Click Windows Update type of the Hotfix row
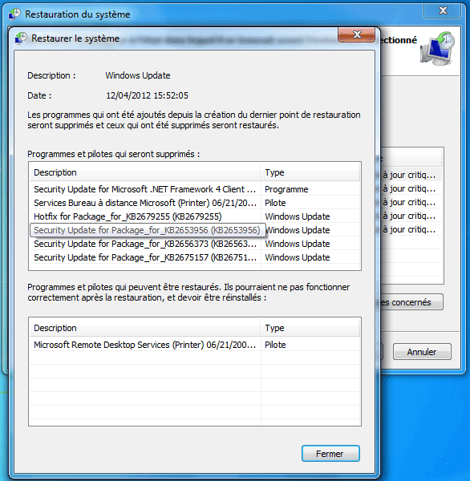Image resolution: width=470 pixels, height=481 pixels. pyautogui.click(x=298, y=216)
